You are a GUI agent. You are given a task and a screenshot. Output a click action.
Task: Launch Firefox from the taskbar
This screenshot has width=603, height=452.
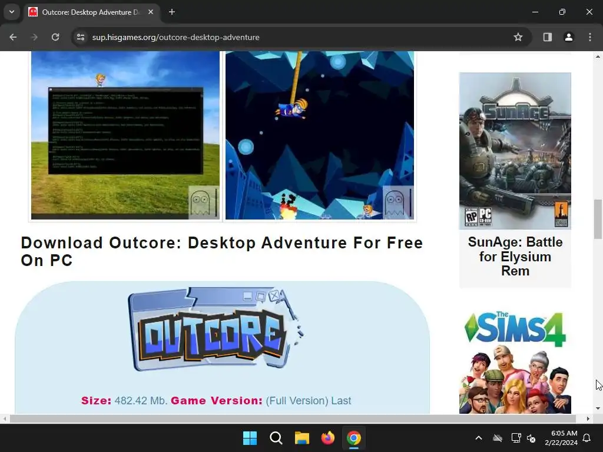[x=327, y=438]
